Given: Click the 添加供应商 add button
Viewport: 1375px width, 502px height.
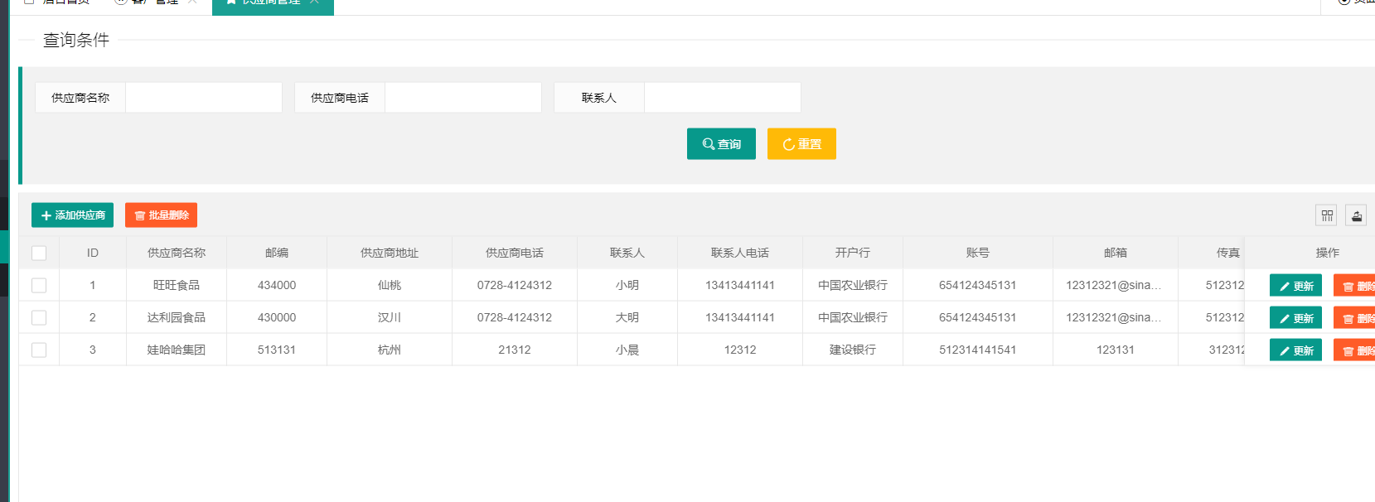Looking at the screenshot, I should point(72,215).
